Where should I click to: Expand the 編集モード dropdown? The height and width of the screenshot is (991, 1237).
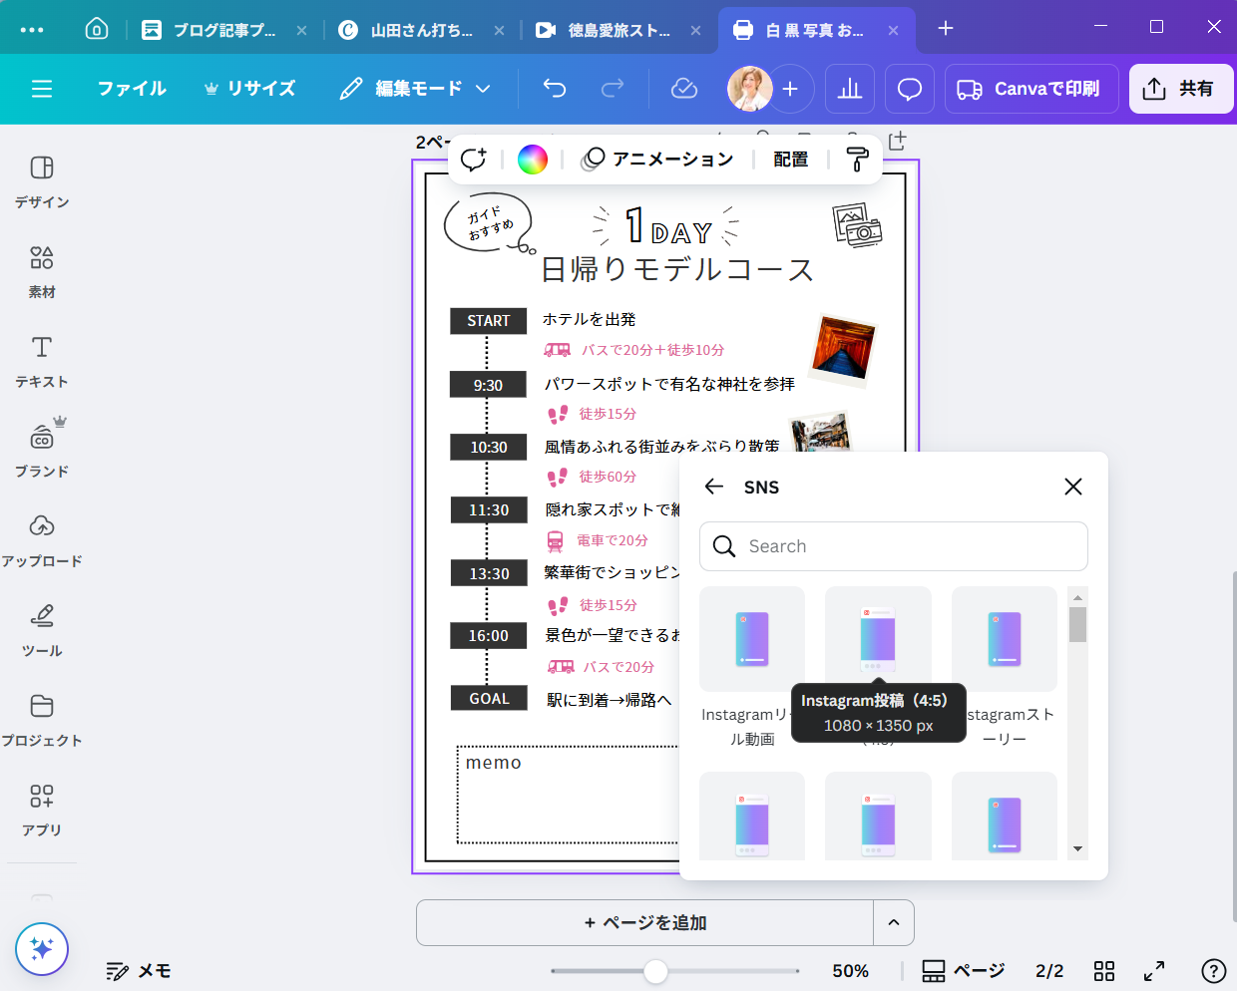click(415, 89)
